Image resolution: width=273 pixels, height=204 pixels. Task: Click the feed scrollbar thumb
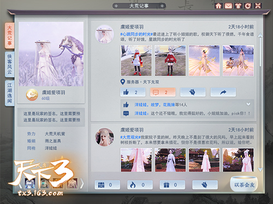pos(260,52)
